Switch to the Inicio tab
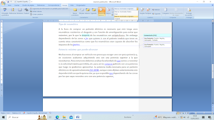Image resolution: width=214 pixels, height=120 pixels. point(10,5)
